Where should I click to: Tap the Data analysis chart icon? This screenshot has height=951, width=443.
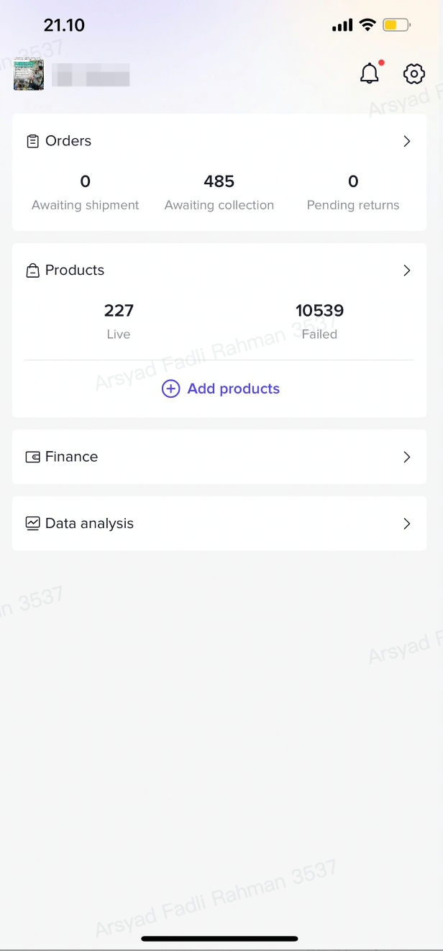tap(32, 524)
